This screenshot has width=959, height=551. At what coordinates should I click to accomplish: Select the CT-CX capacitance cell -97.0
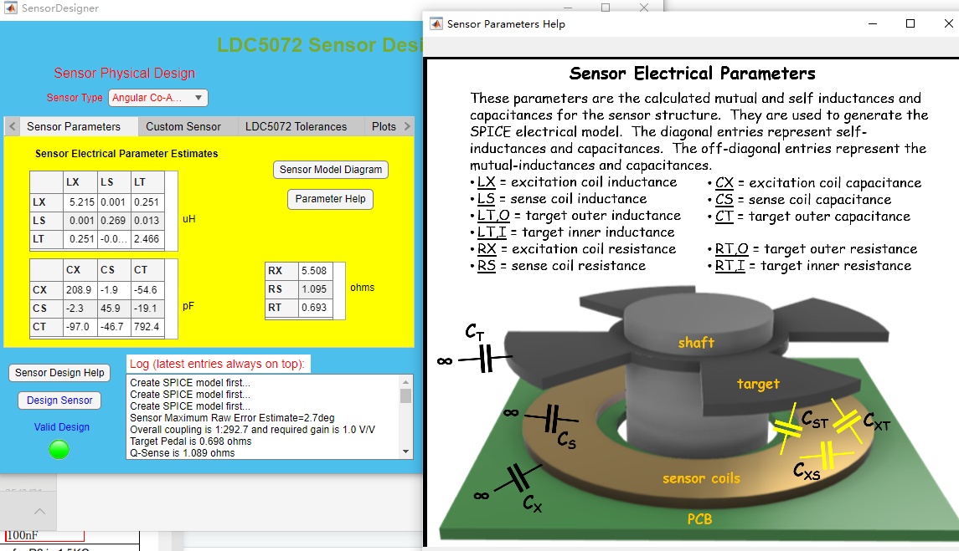(80, 327)
